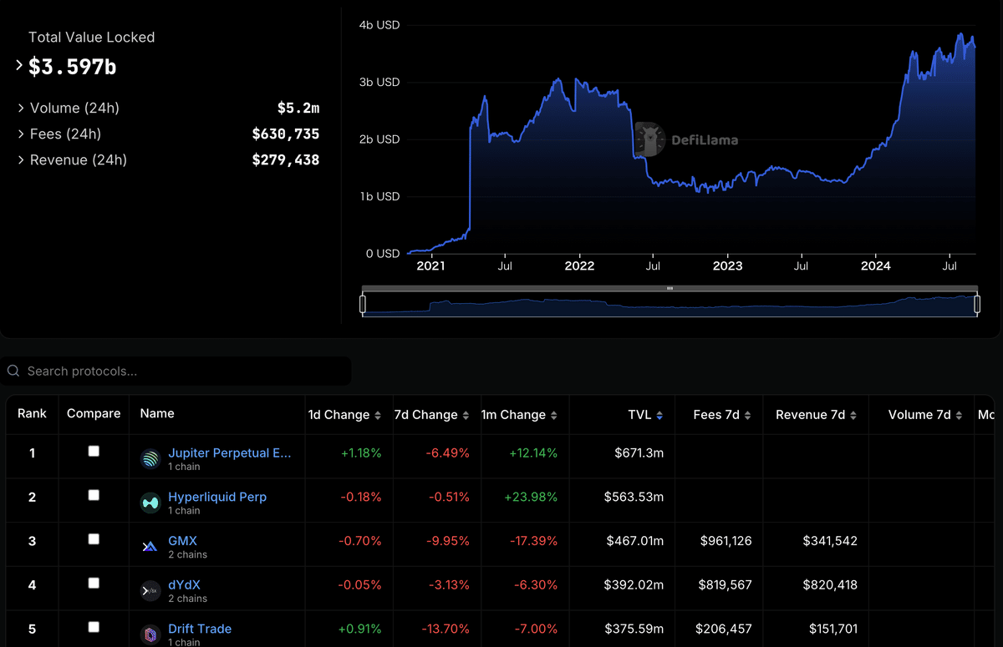Click the range slider top drag bar
This screenshot has width=1003, height=647.
pos(670,289)
